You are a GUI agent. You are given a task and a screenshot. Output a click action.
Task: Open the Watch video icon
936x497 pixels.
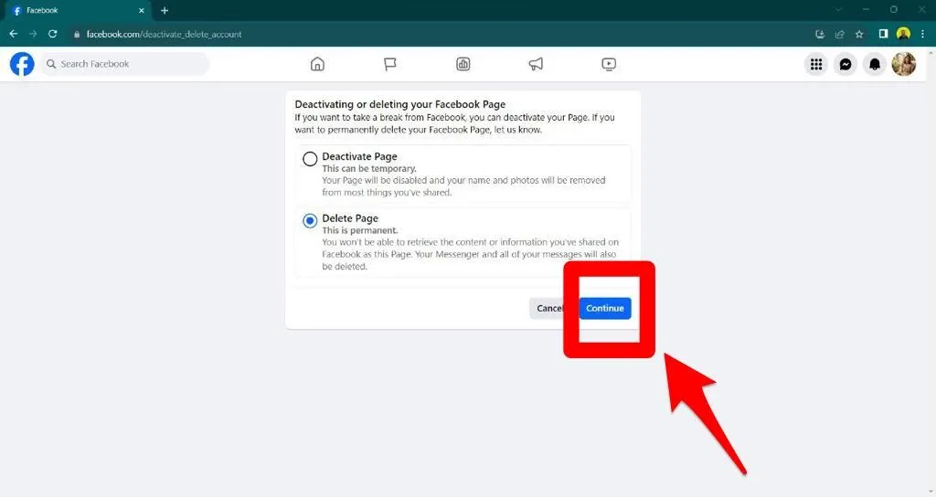tap(610, 64)
